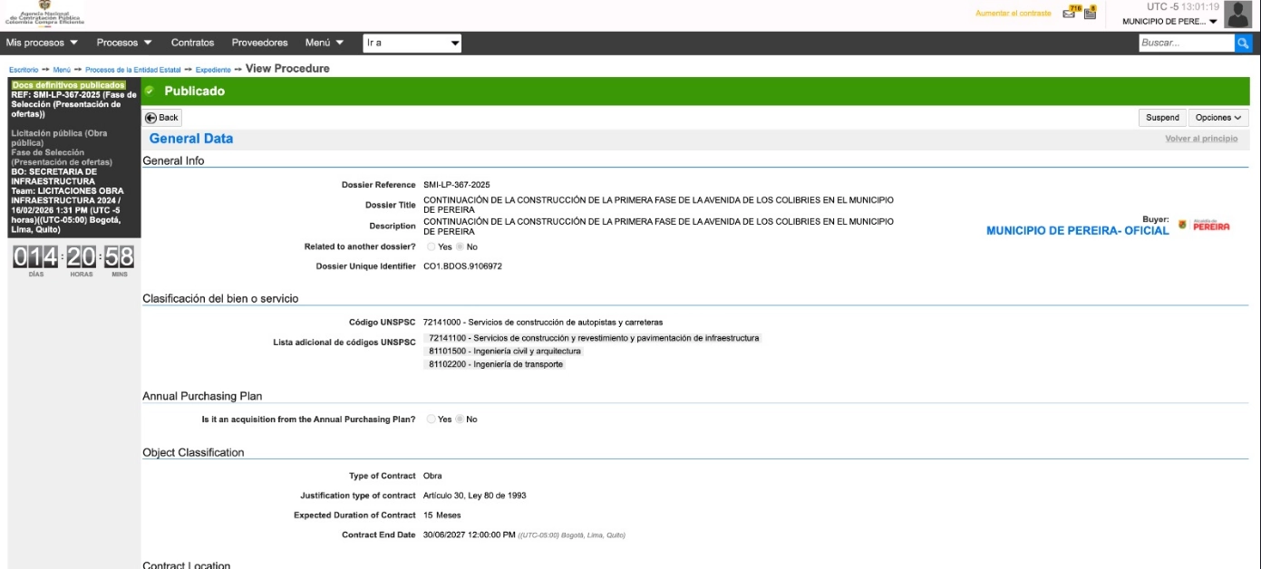This screenshot has height=569, width=1261.
Task: Expand the Mis procesos menu
Action: click(42, 43)
